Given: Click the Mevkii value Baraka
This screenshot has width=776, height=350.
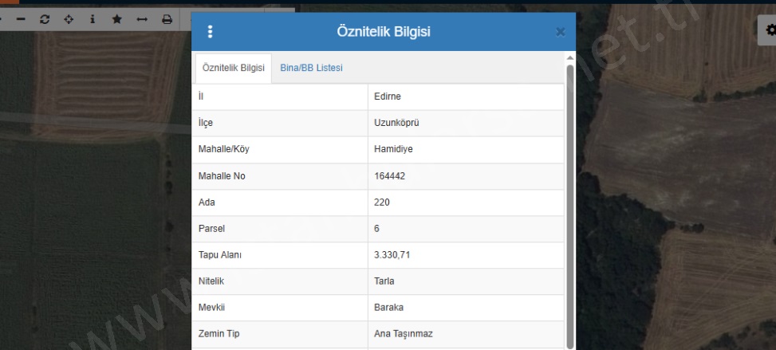Looking at the screenshot, I should point(388,308).
